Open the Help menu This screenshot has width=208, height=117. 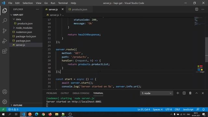pyautogui.click(x=73, y=3)
